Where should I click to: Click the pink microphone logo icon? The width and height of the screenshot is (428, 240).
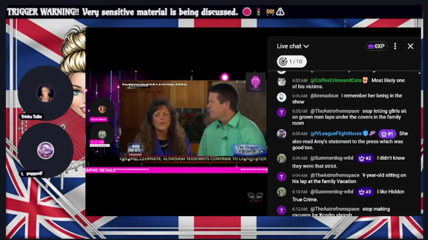255,82
